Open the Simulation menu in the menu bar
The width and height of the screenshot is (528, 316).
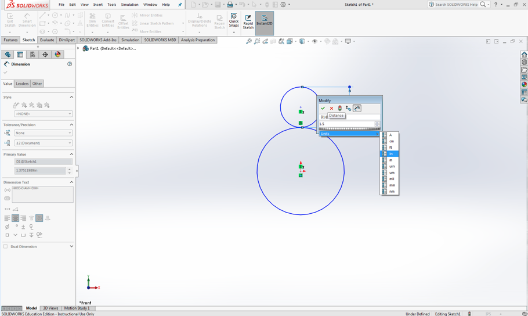(x=129, y=5)
